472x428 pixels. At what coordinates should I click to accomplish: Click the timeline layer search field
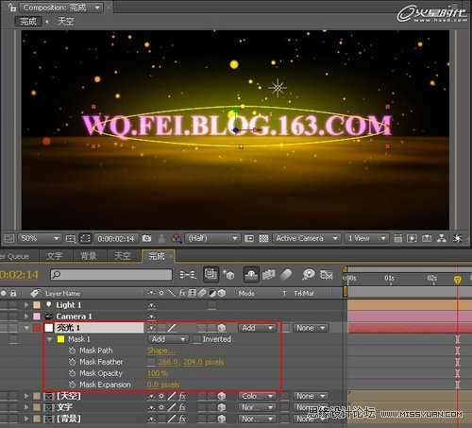pos(111,275)
